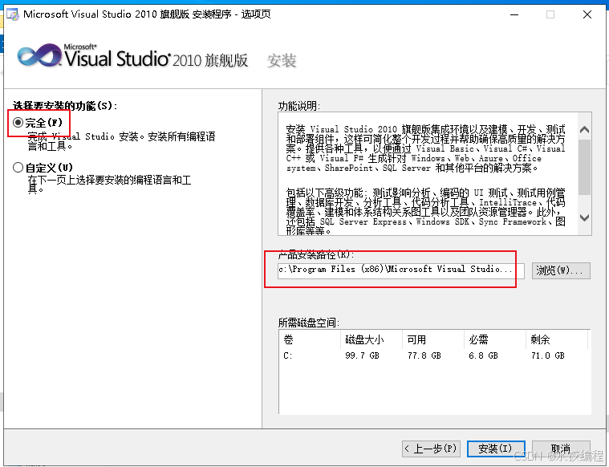This screenshot has width=609, height=467.
Task: Click the 卷 column header
Action: [310, 339]
